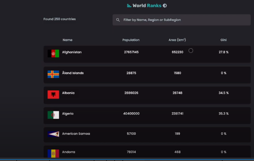Click population value 27657145
Image resolution: width=254 pixels, height=161 pixels.
pyautogui.click(x=131, y=52)
